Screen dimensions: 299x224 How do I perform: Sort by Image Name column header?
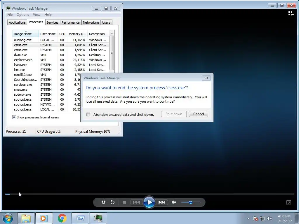(26, 34)
